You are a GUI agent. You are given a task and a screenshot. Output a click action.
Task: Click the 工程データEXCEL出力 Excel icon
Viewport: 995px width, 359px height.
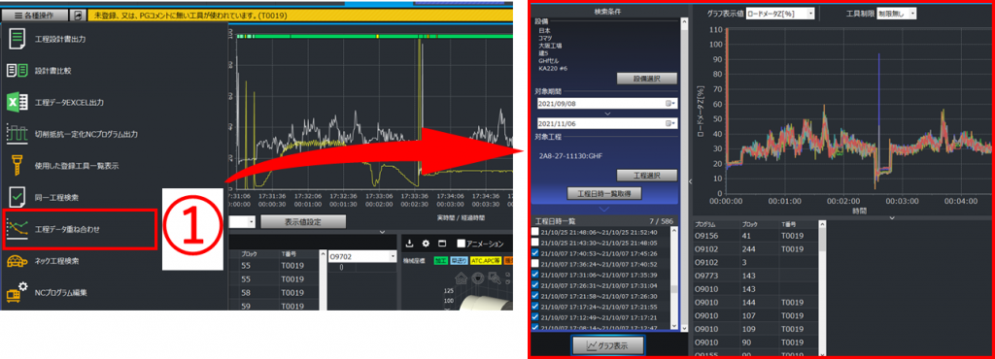click(17, 102)
